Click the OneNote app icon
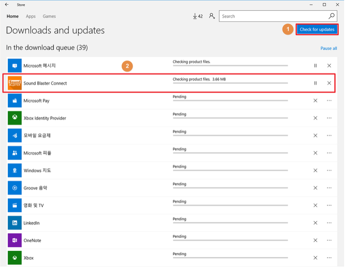The height and width of the screenshot is (268, 346). coord(14,240)
